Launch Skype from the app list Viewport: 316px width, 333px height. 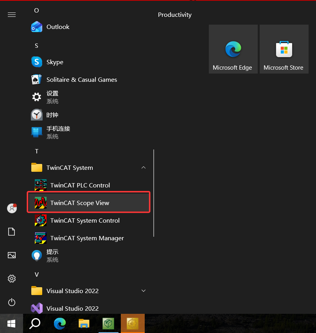click(x=54, y=62)
